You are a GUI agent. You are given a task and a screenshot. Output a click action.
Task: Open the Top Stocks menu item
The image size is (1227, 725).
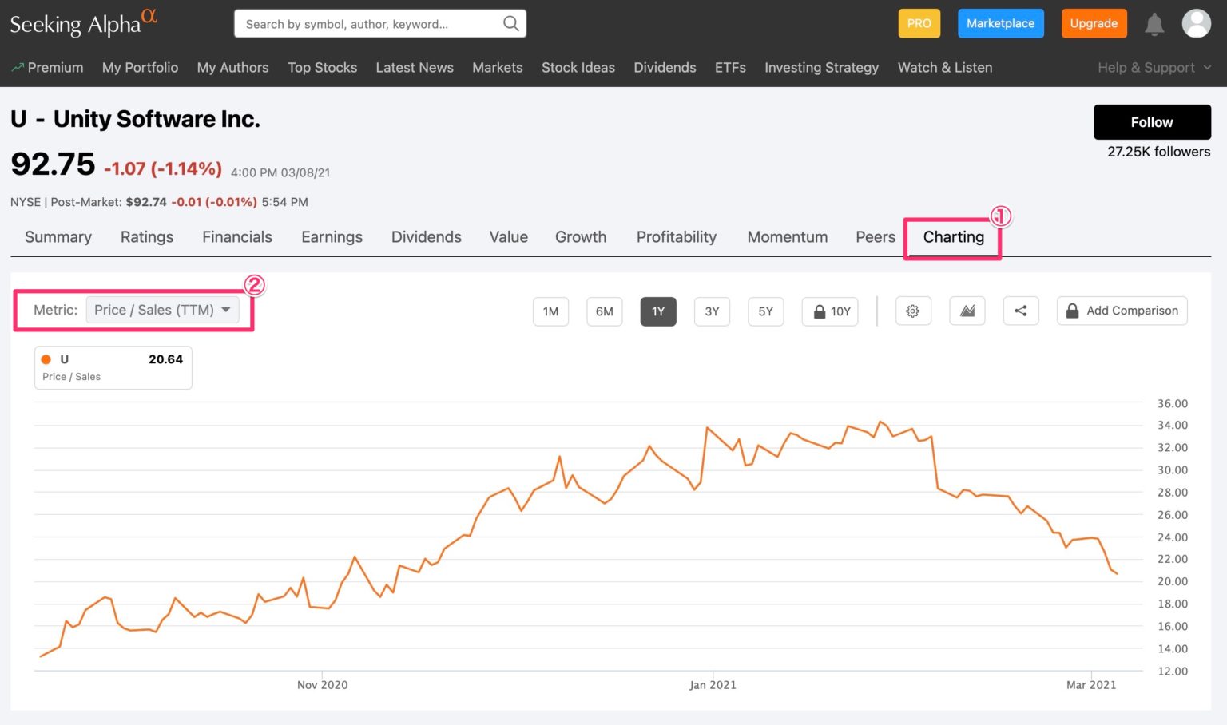tap(322, 68)
